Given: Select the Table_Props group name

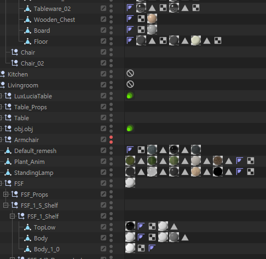Looking at the screenshot, I should 31,107.
